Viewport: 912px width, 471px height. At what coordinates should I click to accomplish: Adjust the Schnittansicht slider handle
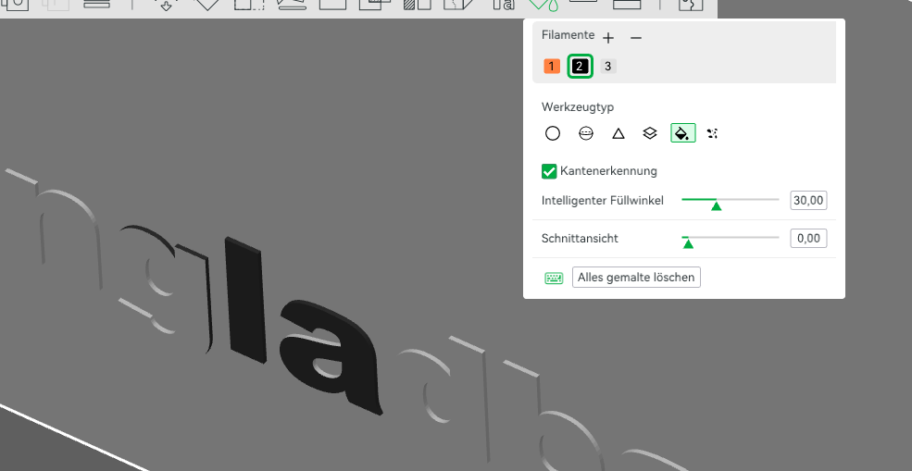click(688, 243)
